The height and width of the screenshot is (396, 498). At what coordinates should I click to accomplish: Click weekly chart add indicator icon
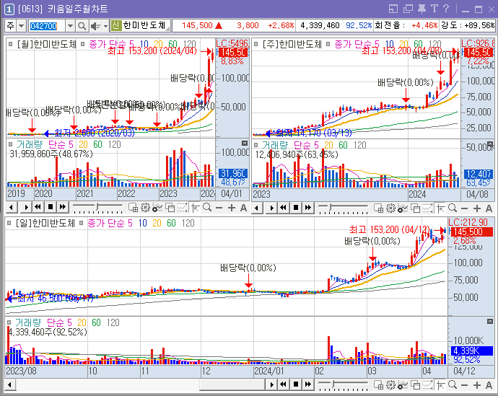[x=403, y=208]
